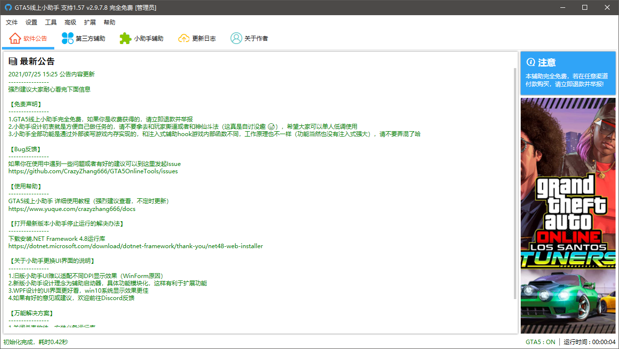619x349 pixels.
Task: Click the 最新公告 heading
Action: tap(37, 62)
